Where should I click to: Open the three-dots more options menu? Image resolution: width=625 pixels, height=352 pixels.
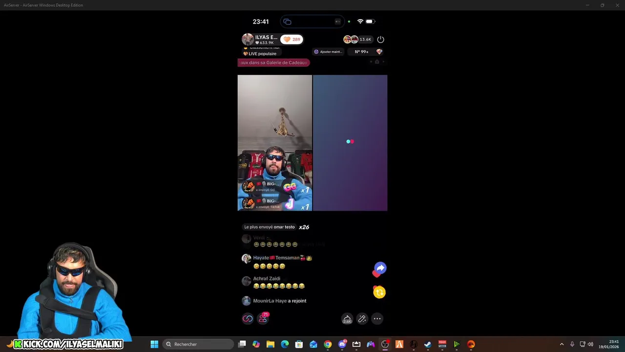[377, 319]
